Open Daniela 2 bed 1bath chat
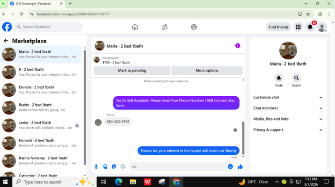The height and width of the screenshot is (187, 335). [41, 90]
